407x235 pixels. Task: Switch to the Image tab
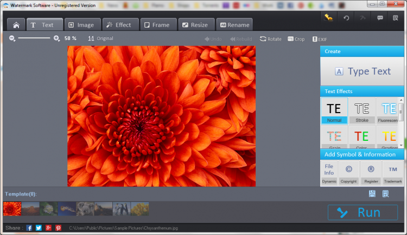82,24
